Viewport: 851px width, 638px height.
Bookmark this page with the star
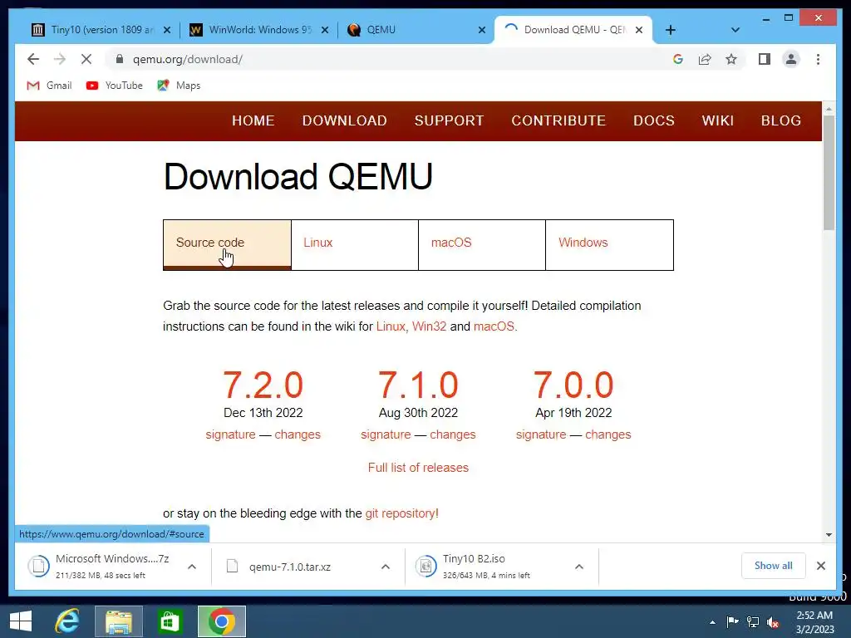click(731, 59)
